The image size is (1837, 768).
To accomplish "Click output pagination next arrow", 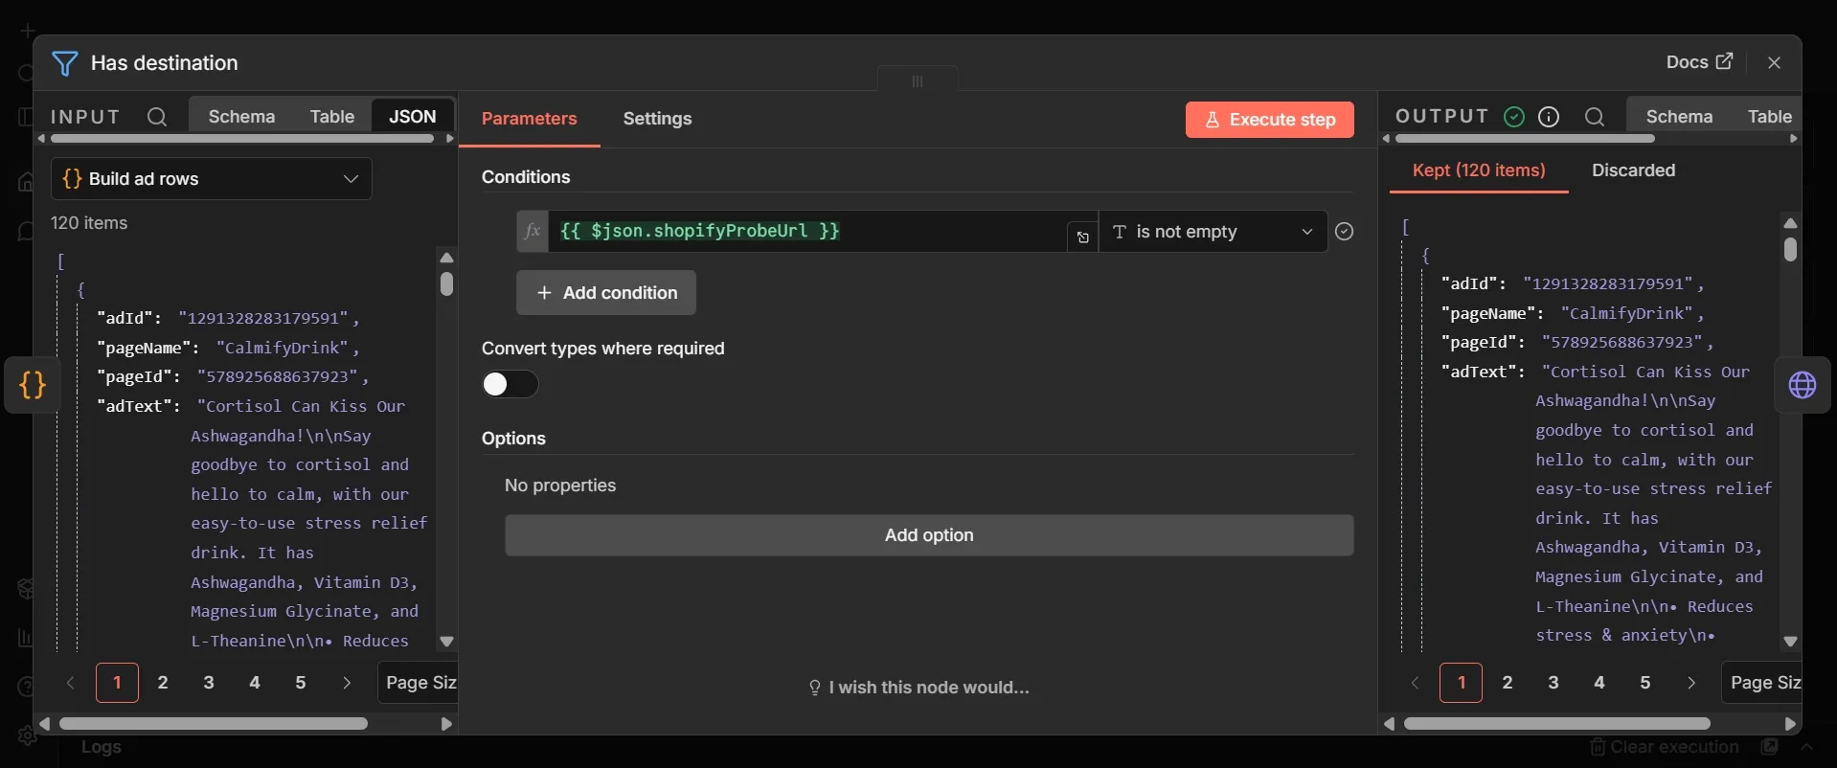I will click(1691, 683).
